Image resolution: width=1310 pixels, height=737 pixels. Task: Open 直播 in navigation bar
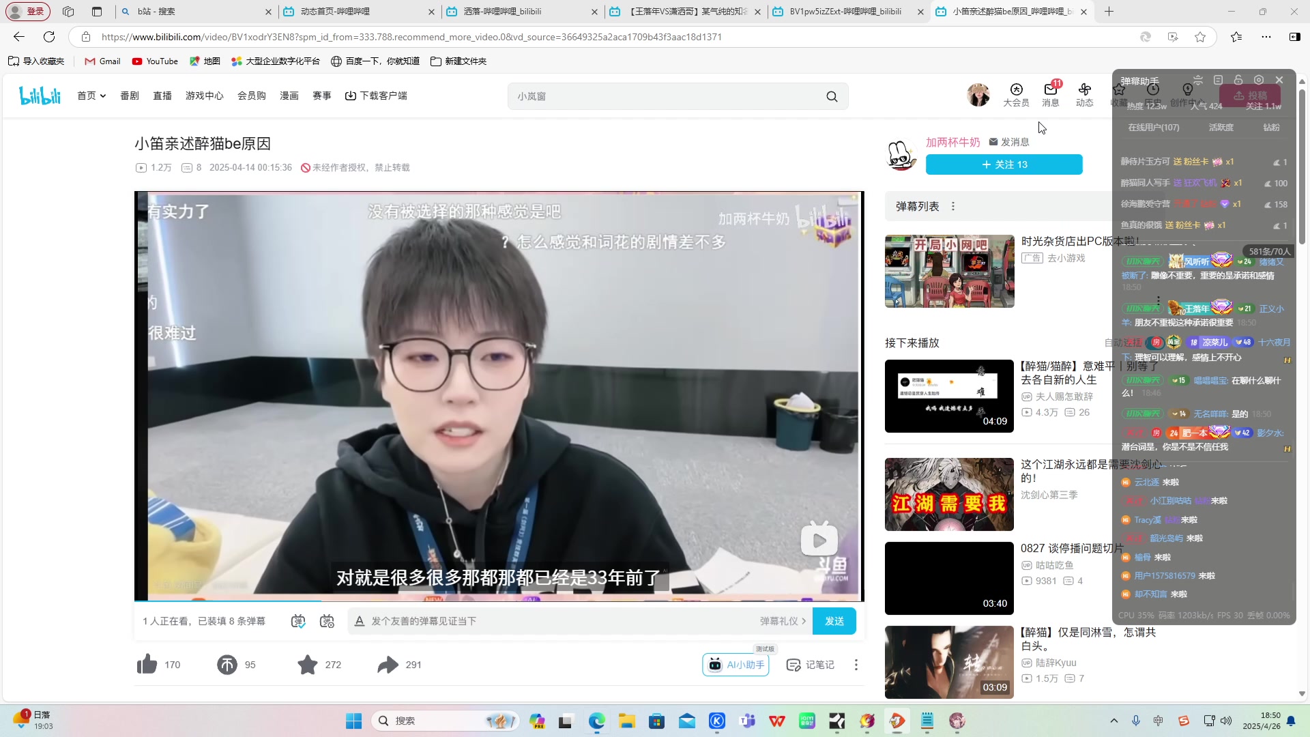(x=162, y=96)
